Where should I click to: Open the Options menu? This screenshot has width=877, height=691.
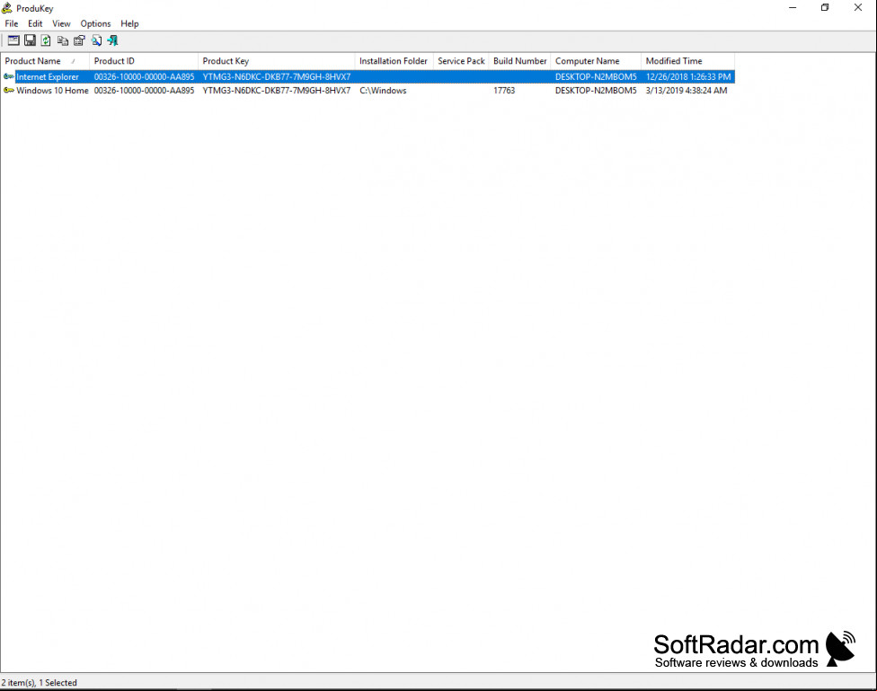coord(95,23)
